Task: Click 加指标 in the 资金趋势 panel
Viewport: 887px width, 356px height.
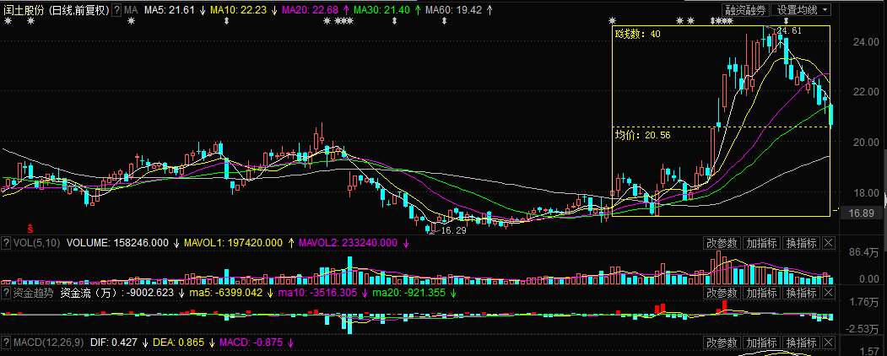Action: click(x=761, y=293)
